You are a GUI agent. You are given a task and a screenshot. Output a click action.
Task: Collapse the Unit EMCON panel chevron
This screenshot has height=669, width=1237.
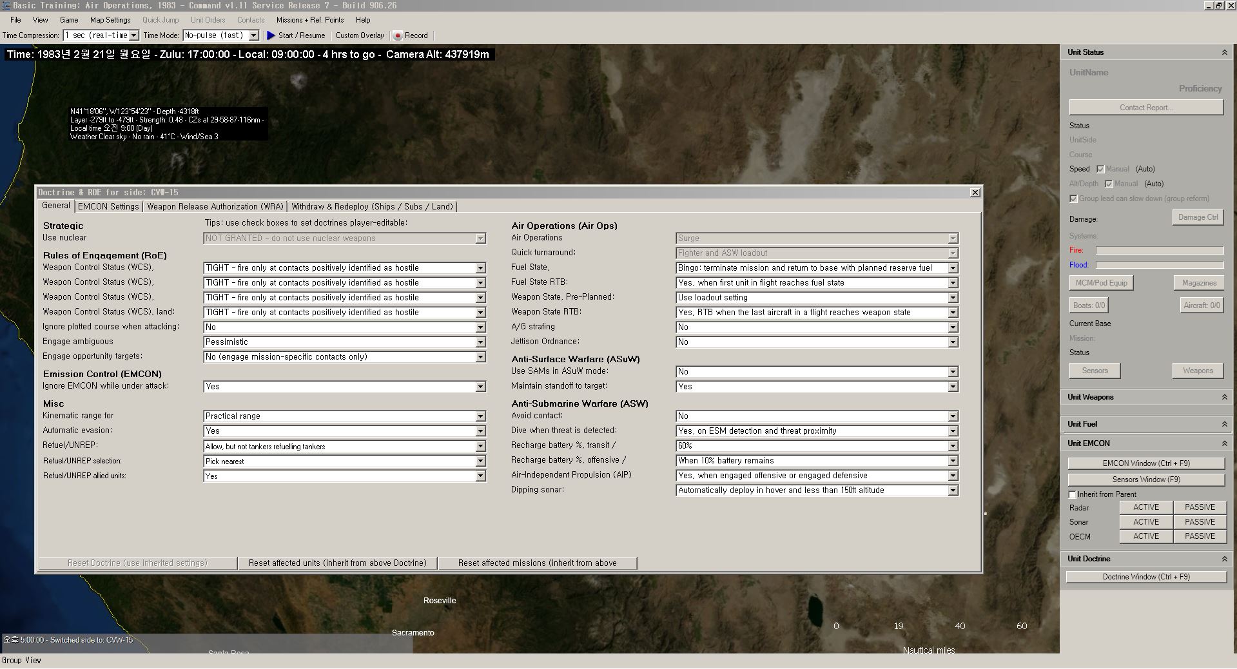(1224, 443)
